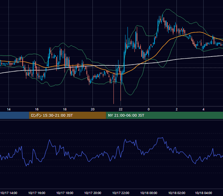Click the 10/17 20:00 time label
Viewport: 223px width, 196px height.
92,193
